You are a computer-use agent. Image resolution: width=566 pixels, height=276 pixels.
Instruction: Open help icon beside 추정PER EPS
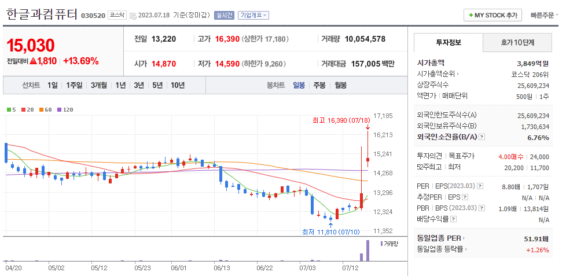[x=465, y=197]
